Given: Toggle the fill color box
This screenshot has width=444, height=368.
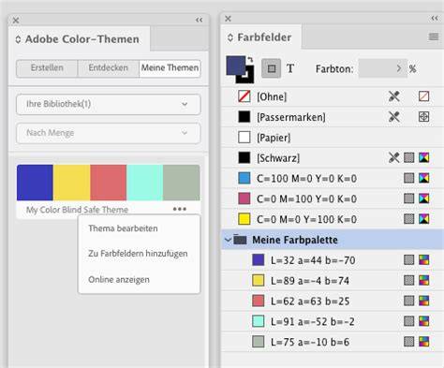Looking at the screenshot, I should click(x=236, y=66).
